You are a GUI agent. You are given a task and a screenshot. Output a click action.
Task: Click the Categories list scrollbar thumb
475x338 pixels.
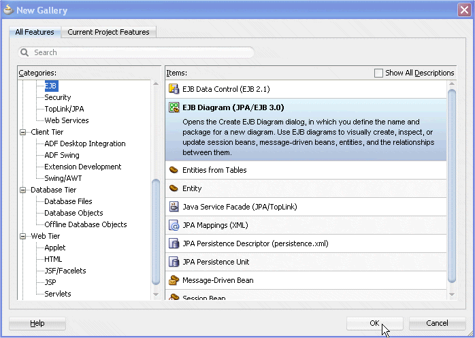[156, 232]
